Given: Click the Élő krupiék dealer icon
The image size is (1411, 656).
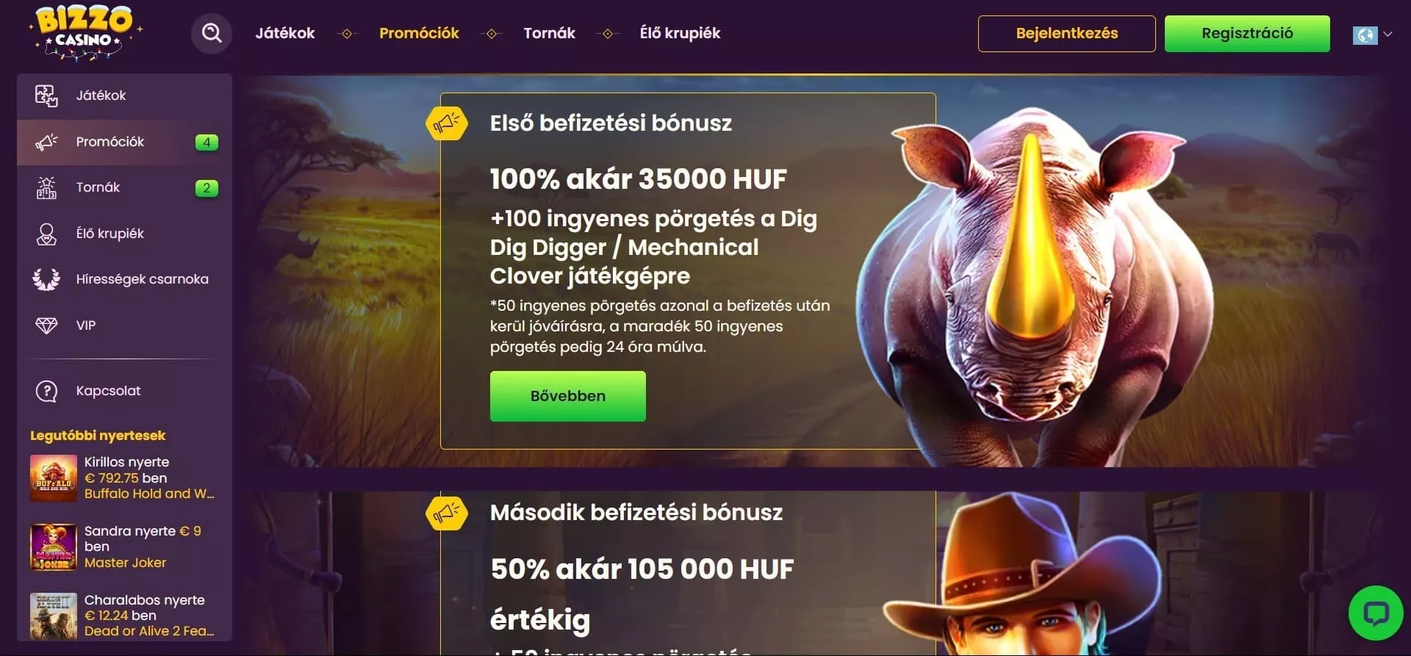Looking at the screenshot, I should 46,234.
